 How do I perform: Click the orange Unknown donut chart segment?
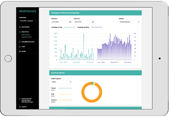pos(92,101)
